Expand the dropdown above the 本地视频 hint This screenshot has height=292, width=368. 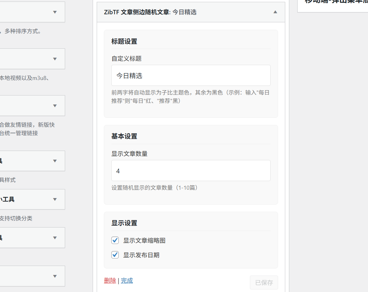pos(55,59)
